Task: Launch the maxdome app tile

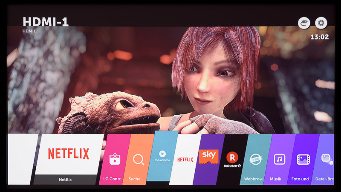Action: (162, 156)
